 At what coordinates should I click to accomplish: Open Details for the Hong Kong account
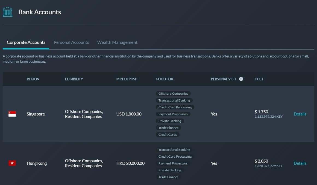[x=300, y=163]
